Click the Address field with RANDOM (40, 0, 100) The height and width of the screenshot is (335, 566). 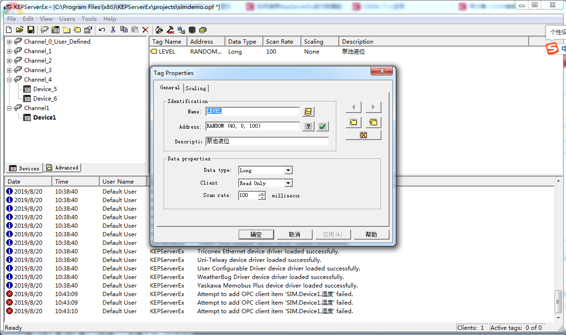tap(253, 126)
